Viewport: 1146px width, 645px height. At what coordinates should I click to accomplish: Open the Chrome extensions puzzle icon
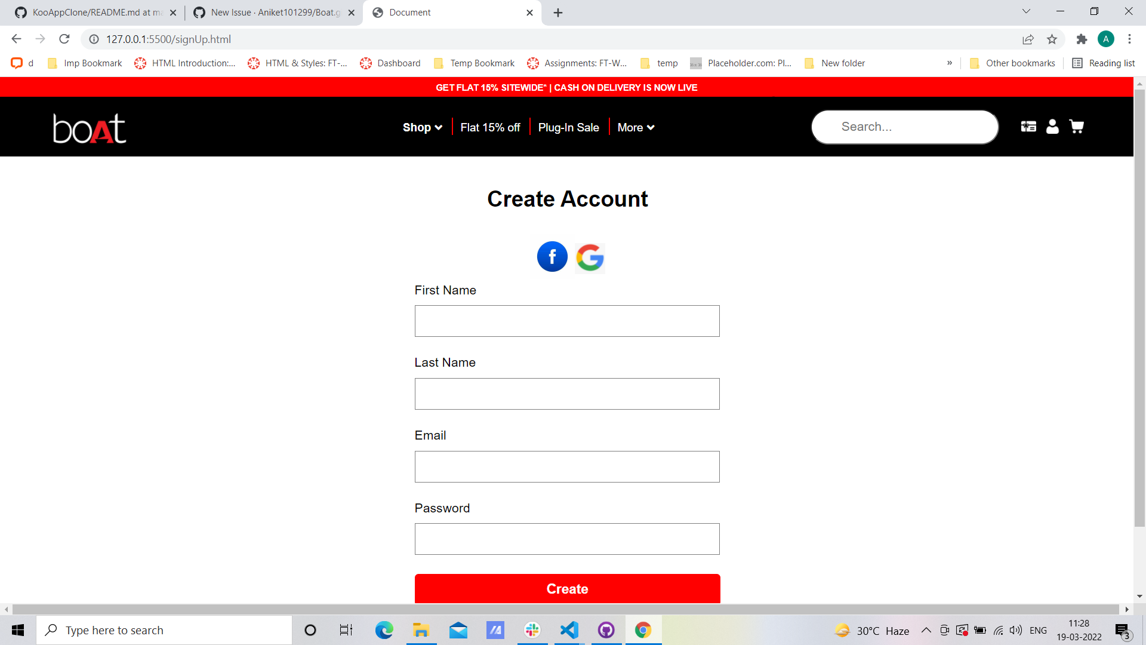(x=1082, y=39)
